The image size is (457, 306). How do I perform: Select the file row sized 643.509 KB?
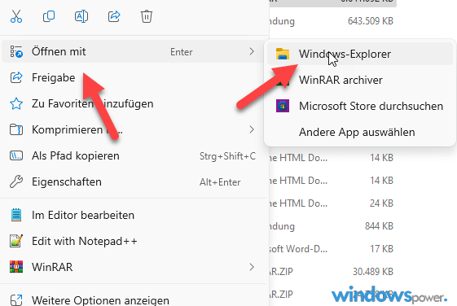click(x=332, y=21)
